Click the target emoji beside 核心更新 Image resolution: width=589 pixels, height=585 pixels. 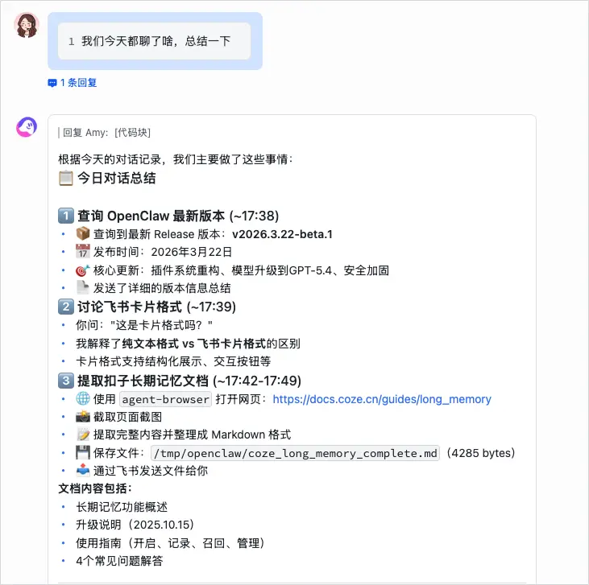pyautogui.click(x=83, y=270)
